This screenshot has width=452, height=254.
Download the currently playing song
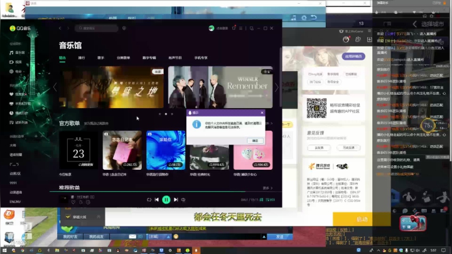[x=81, y=202]
